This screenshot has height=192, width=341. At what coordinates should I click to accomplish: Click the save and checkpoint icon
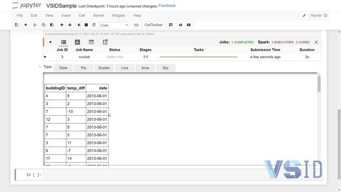point(17,25)
